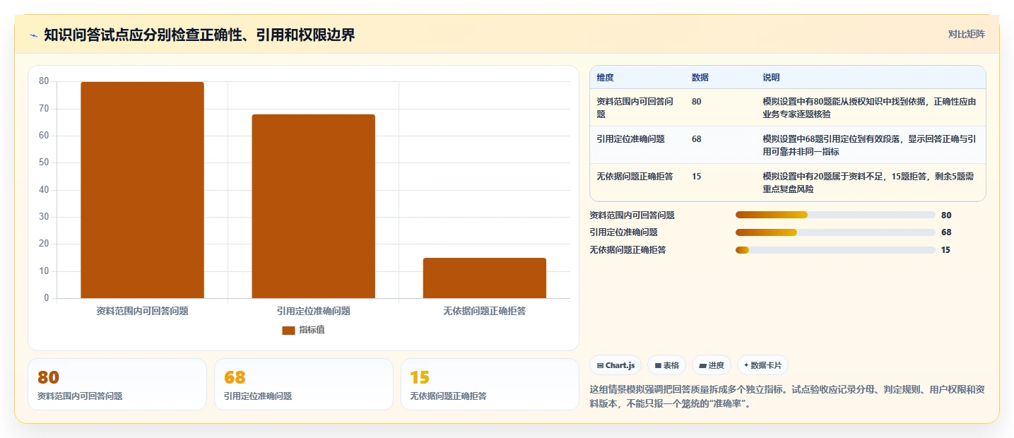Click the x-axis label 无依据问题正确拒答
Viewport: 1014px width, 438px height.
(x=484, y=311)
